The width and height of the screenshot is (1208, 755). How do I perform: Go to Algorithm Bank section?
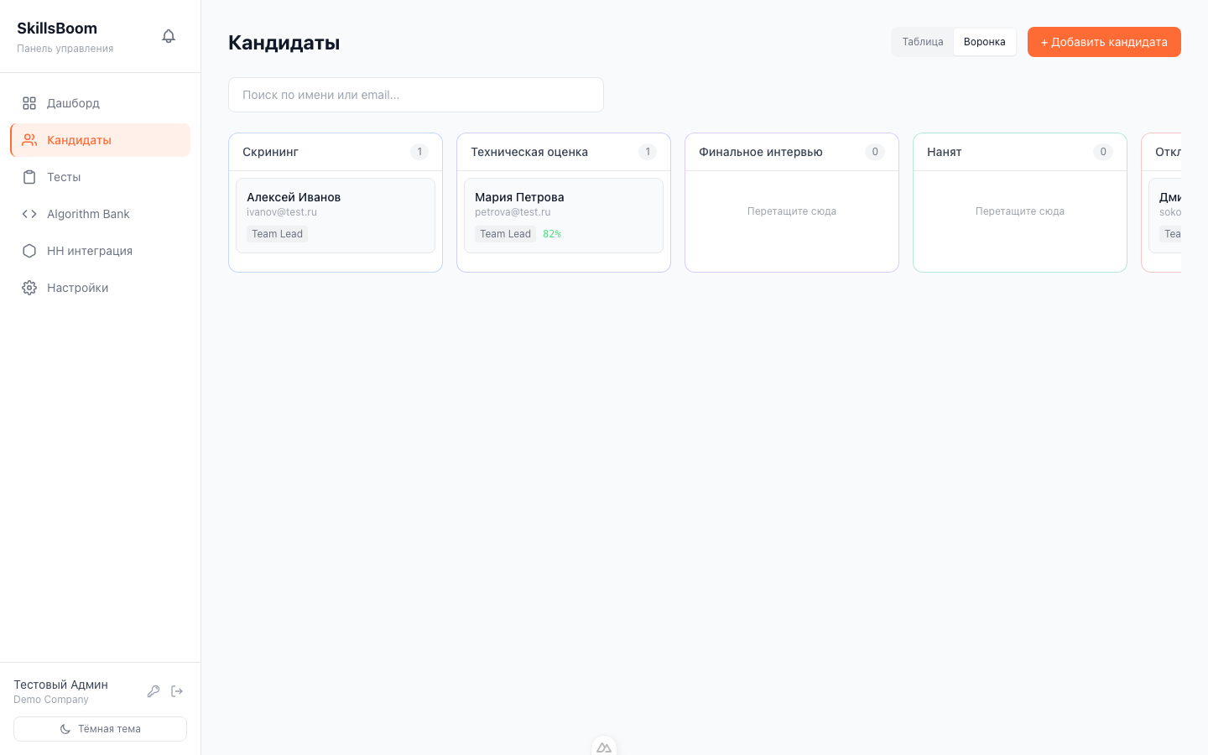pos(101,214)
